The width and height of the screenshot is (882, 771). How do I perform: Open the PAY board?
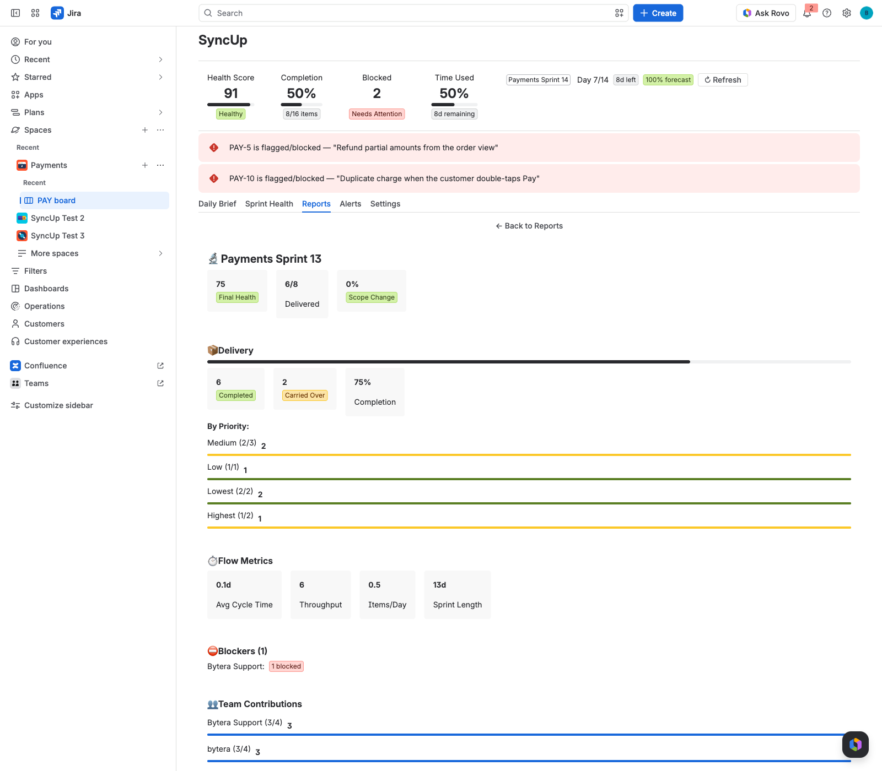(94, 200)
